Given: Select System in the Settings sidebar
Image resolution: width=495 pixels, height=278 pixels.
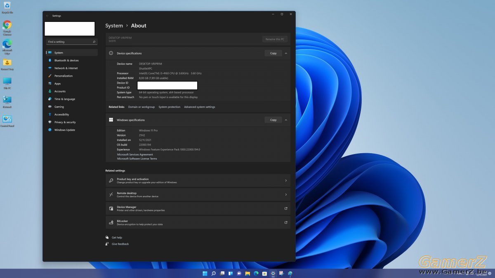Looking at the screenshot, I should click(72, 53).
